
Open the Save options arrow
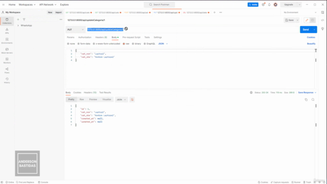click(297, 20)
